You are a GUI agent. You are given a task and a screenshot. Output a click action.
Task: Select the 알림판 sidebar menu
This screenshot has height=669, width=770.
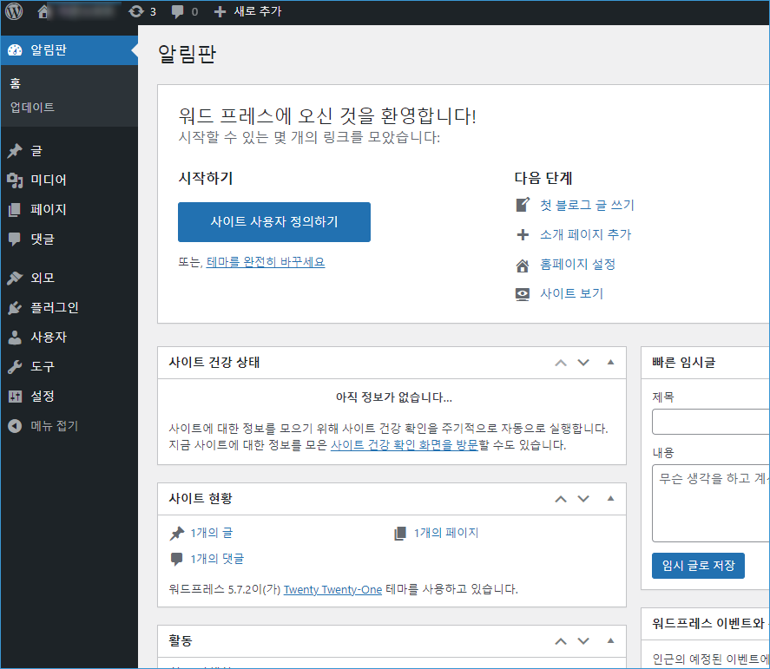pos(69,50)
